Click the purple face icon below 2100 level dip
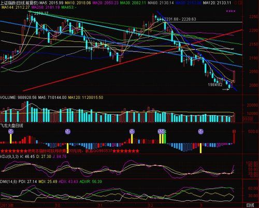The width and height of the screenshot is (259, 208). [200, 131]
